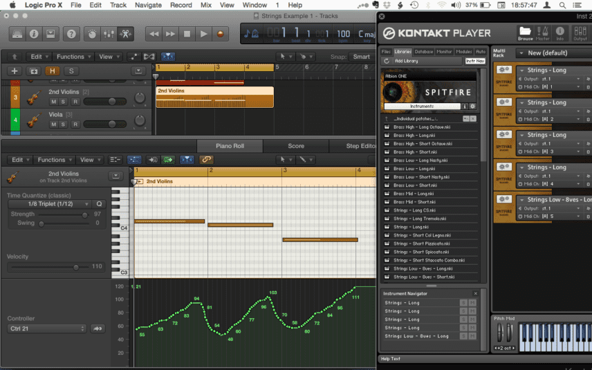Open Kontakt Database tab
Viewport: 592px width, 370px height.
tap(424, 52)
